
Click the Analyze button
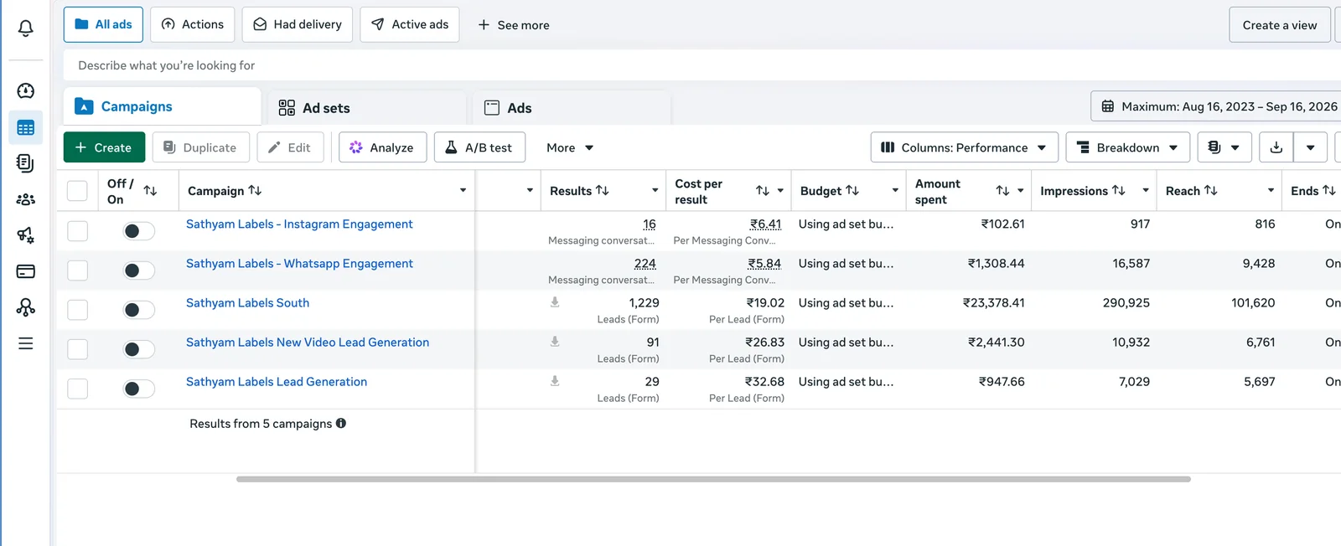382,147
